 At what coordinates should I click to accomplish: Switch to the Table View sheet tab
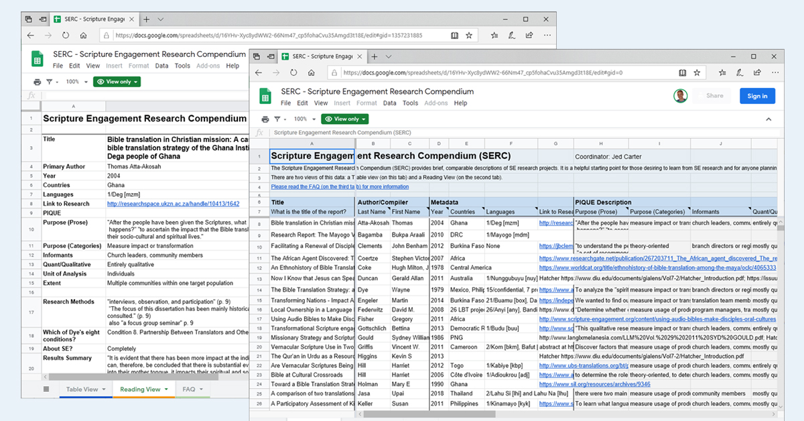[82, 389]
